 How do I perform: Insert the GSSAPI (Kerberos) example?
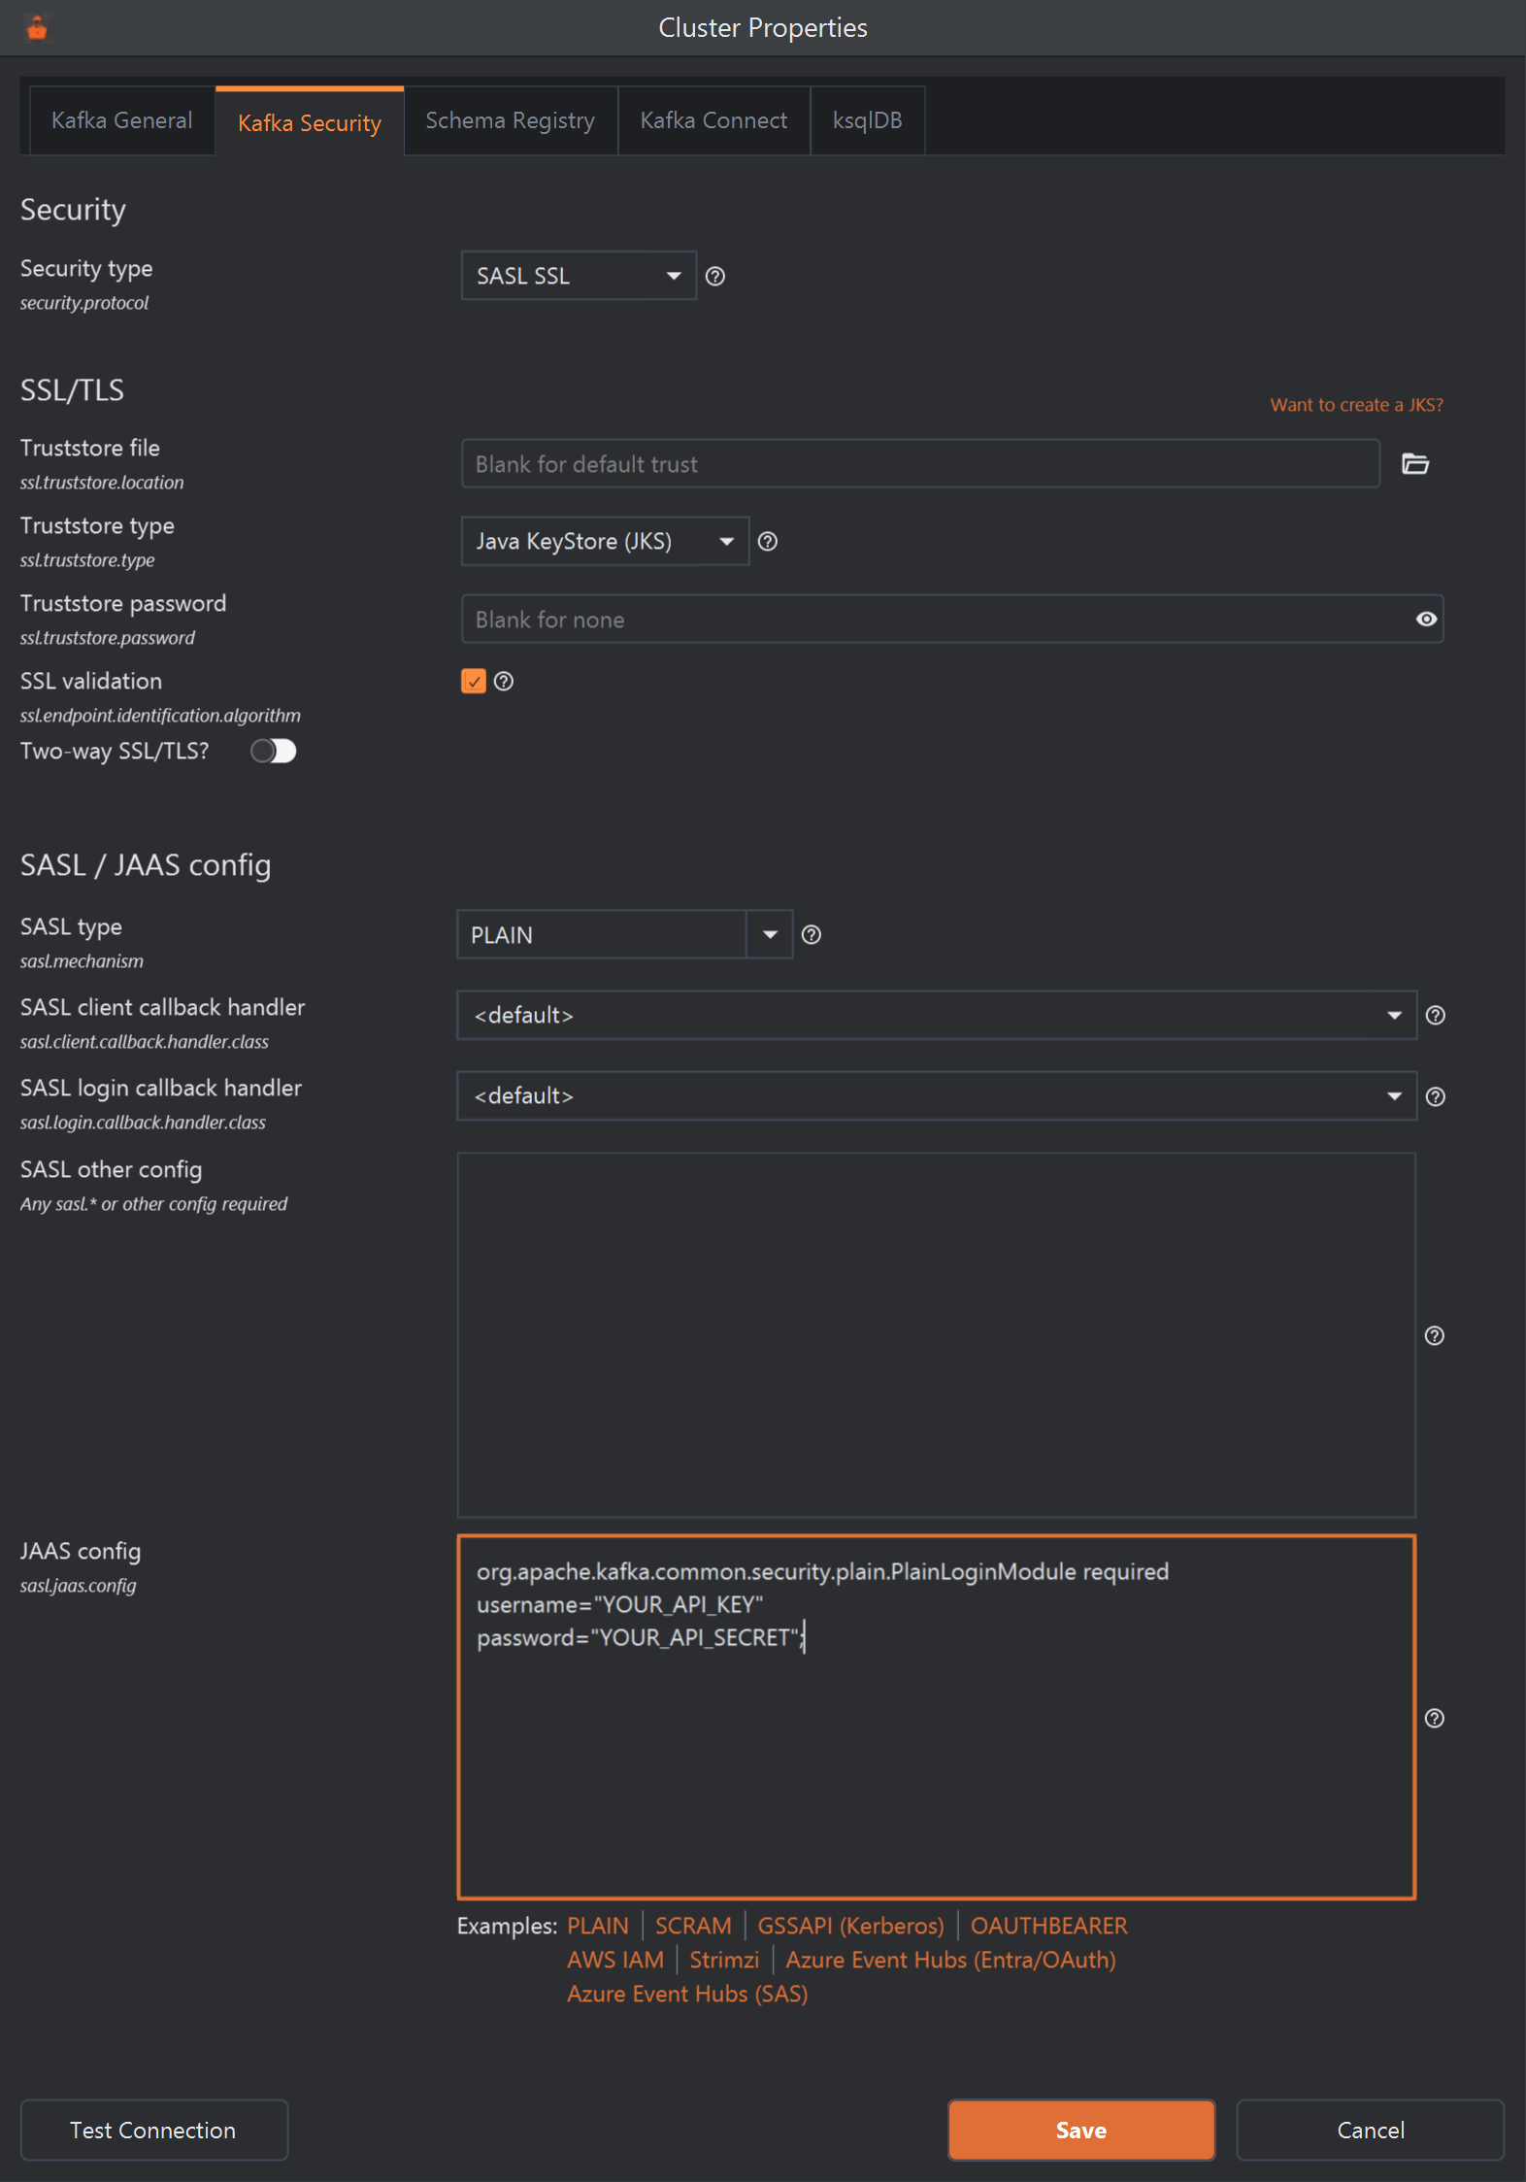click(x=851, y=1926)
